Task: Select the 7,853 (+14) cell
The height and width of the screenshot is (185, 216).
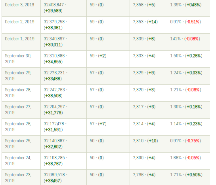Action: pyautogui.click(x=148, y=25)
